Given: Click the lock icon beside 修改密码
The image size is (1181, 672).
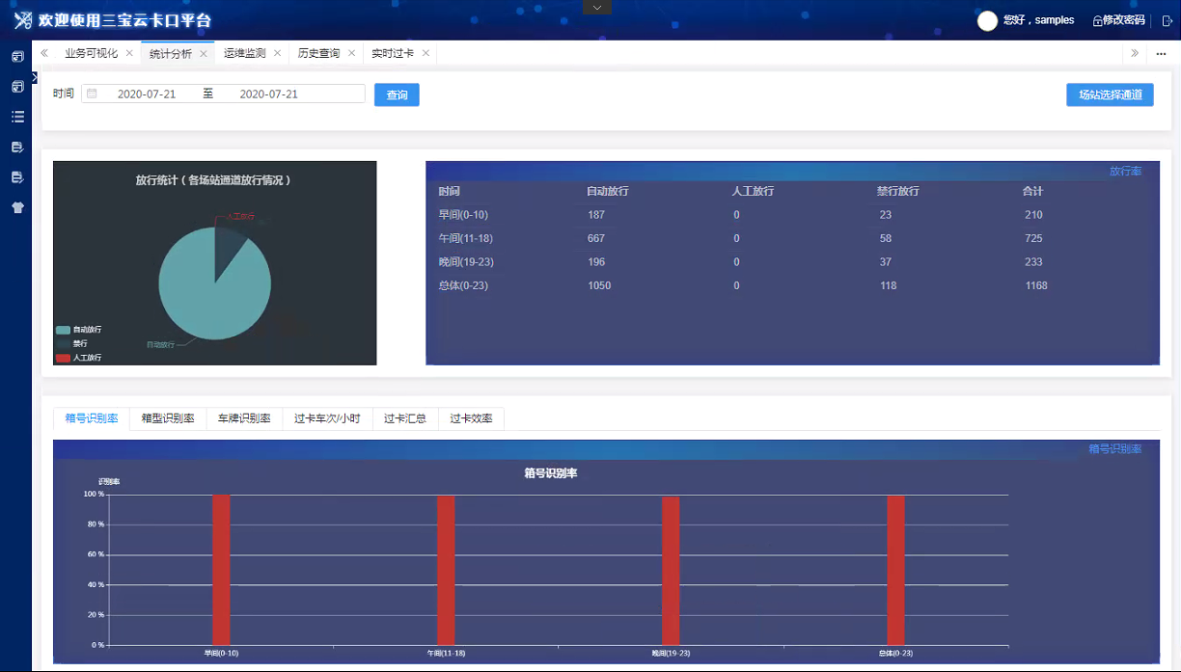Looking at the screenshot, I should pyautogui.click(x=1098, y=20).
